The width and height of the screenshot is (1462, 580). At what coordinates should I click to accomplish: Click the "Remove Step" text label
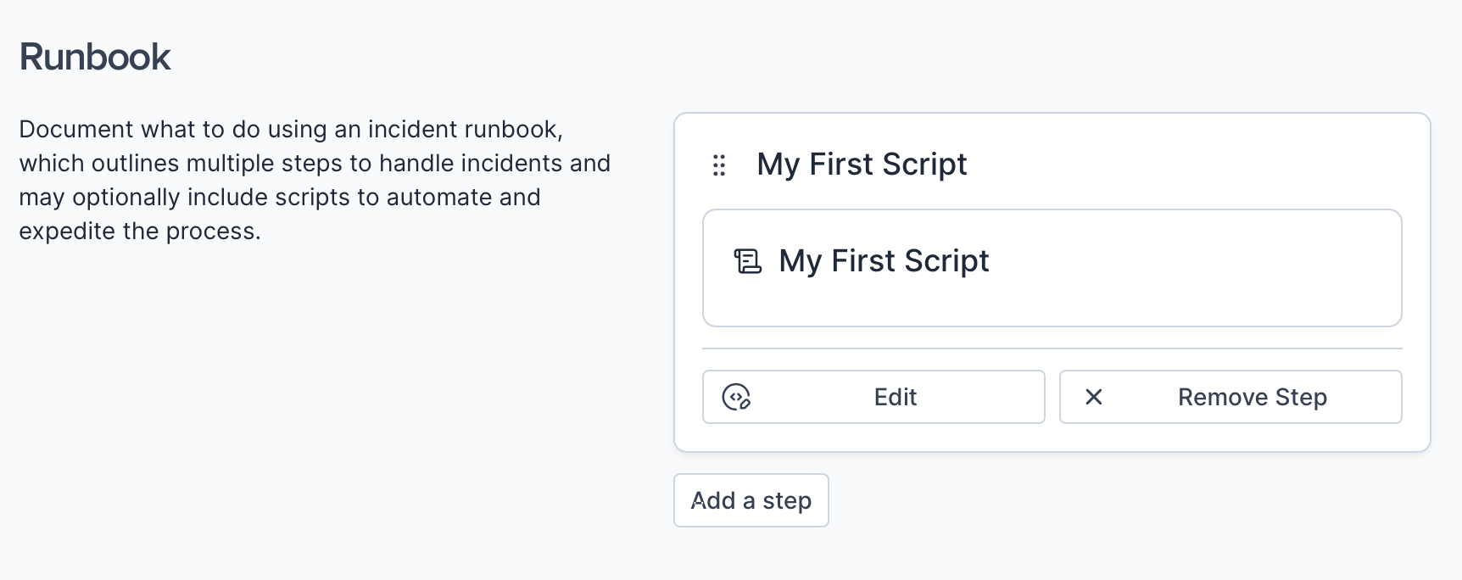[x=1252, y=397]
